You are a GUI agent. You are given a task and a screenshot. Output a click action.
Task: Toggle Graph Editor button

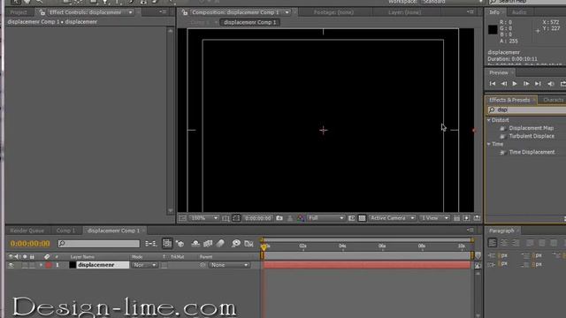click(249, 244)
